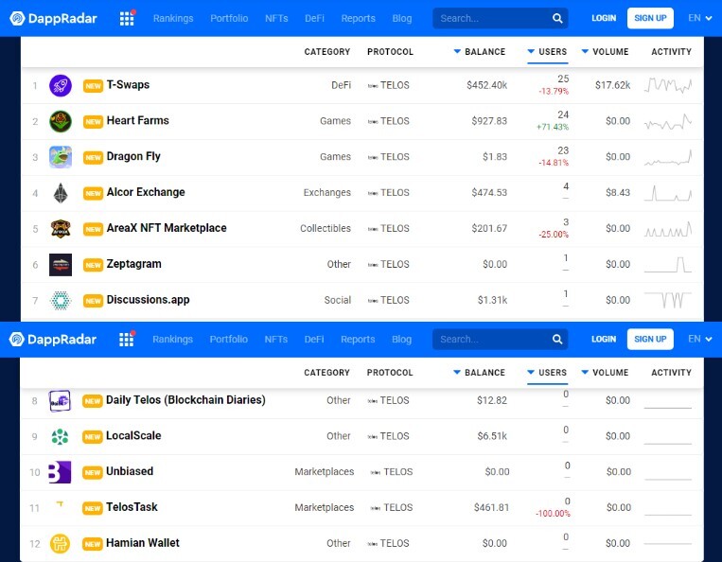Open the Zeptagram dapp thumbnail icon
Viewport: 722px width, 562px height.
61,265
